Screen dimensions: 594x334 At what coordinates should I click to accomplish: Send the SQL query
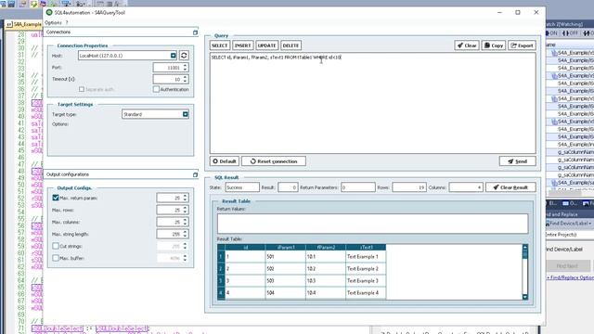coord(518,161)
